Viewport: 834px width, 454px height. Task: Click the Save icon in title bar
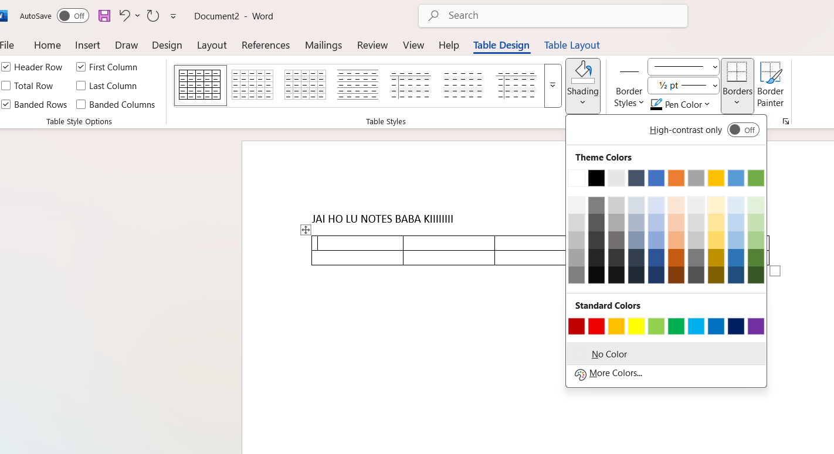click(x=104, y=16)
